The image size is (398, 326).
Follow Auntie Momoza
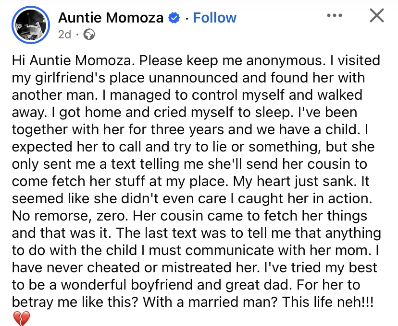point(214,17)
